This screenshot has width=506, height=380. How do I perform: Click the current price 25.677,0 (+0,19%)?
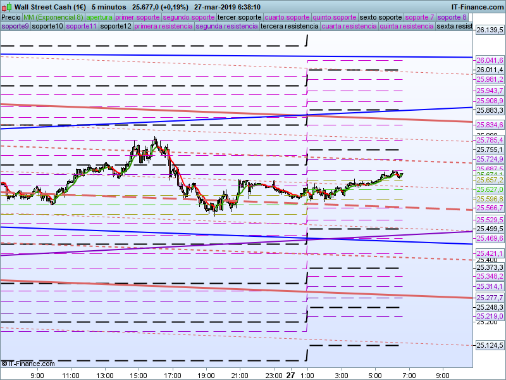tap(160, 7)
